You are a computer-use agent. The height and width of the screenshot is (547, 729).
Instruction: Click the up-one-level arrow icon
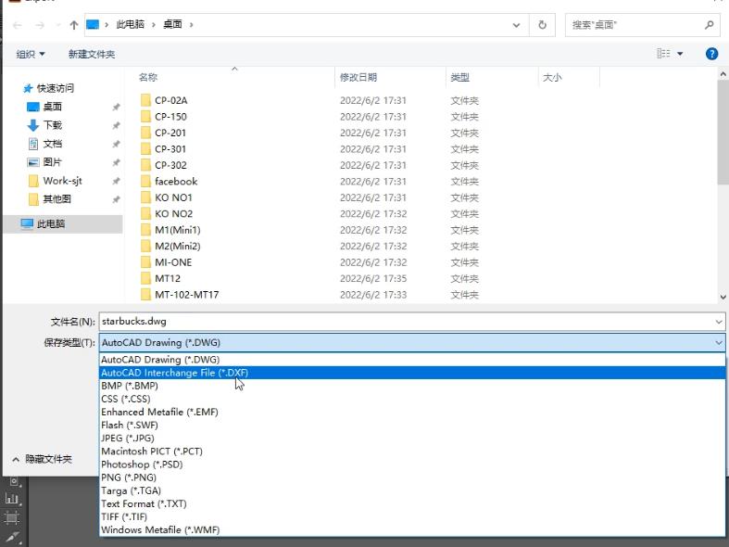(74, 25)
